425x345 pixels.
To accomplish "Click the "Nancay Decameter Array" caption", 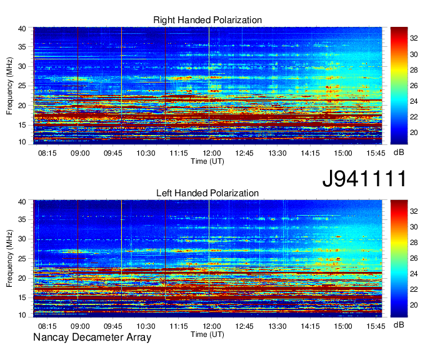I will click(92, 337).
